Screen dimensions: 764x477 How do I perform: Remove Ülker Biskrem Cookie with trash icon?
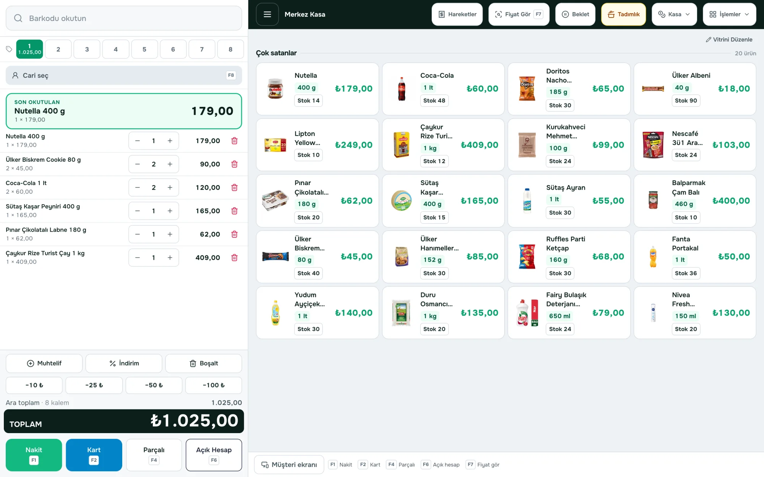pyautogui.click(x=235, y=164)
